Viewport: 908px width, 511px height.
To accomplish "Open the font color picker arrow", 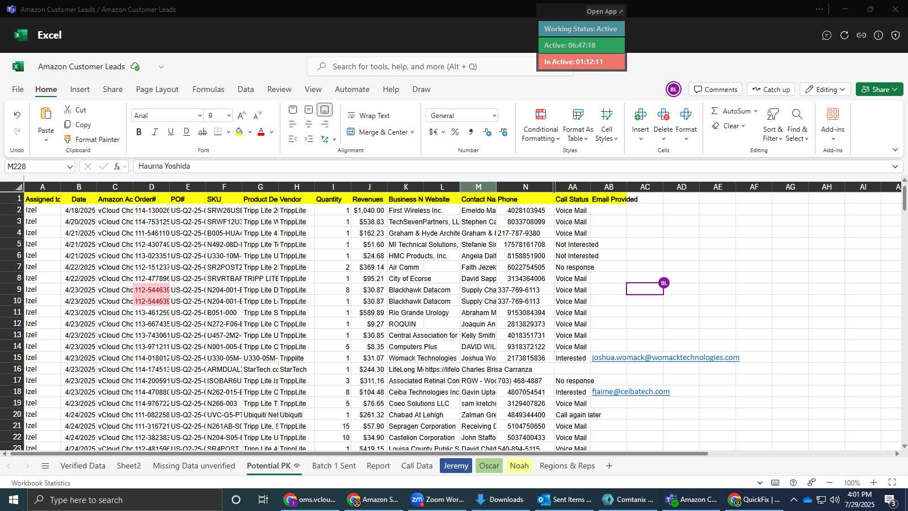I will 272,132.
